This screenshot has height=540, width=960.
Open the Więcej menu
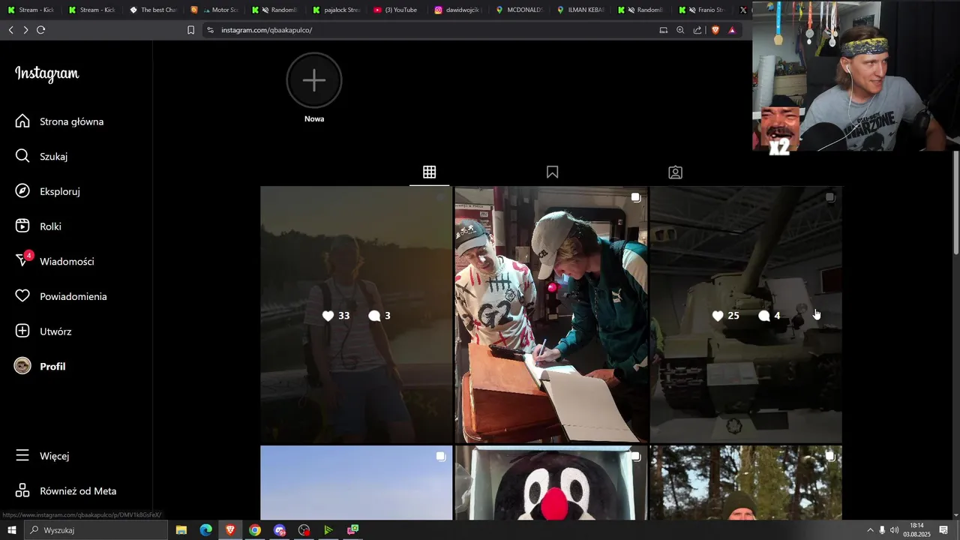pyautogui.click(x=43, y=456)
